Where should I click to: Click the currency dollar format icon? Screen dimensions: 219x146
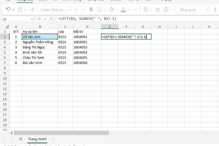pyautogui.click(x=215, y=10)
